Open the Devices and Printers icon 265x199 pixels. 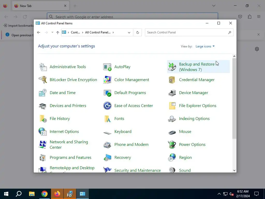[x=43, y=106]
